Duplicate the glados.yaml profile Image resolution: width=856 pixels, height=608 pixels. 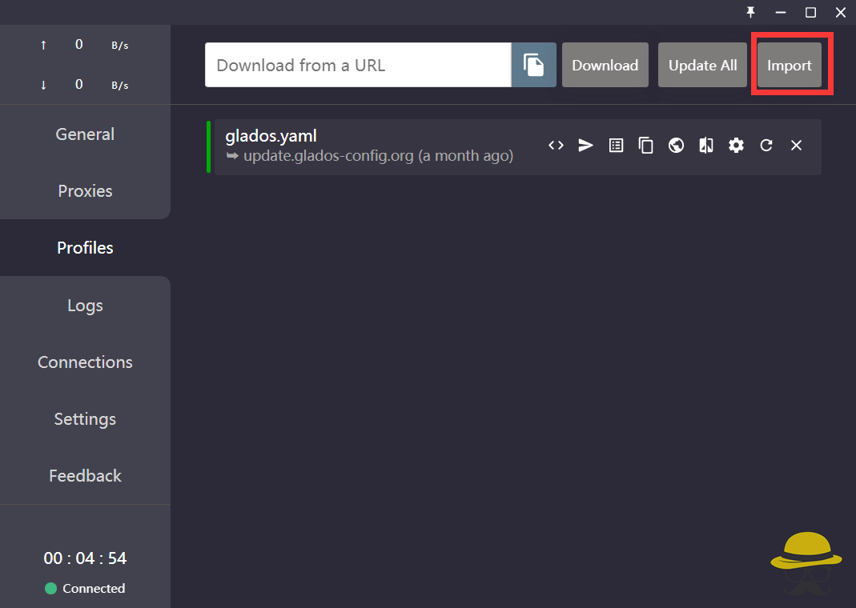coord(646,146)
